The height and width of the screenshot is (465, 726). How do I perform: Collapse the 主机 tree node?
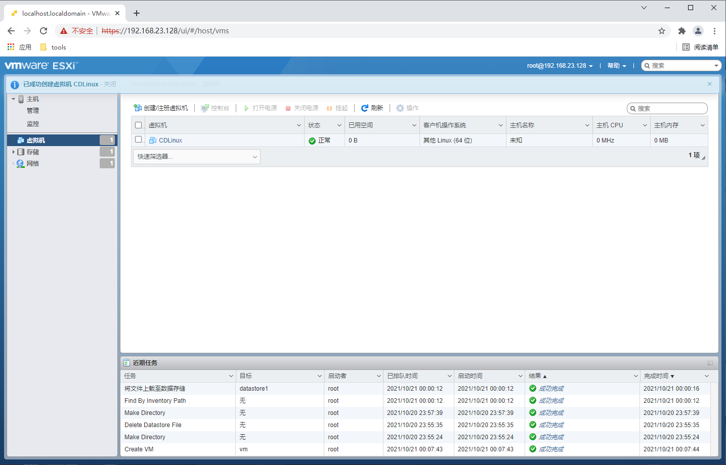tap(14, 99)
